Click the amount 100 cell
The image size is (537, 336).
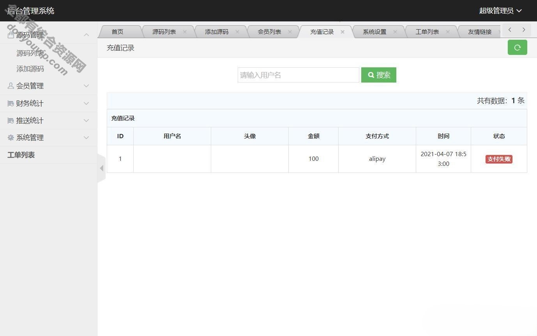click(314, 159)
